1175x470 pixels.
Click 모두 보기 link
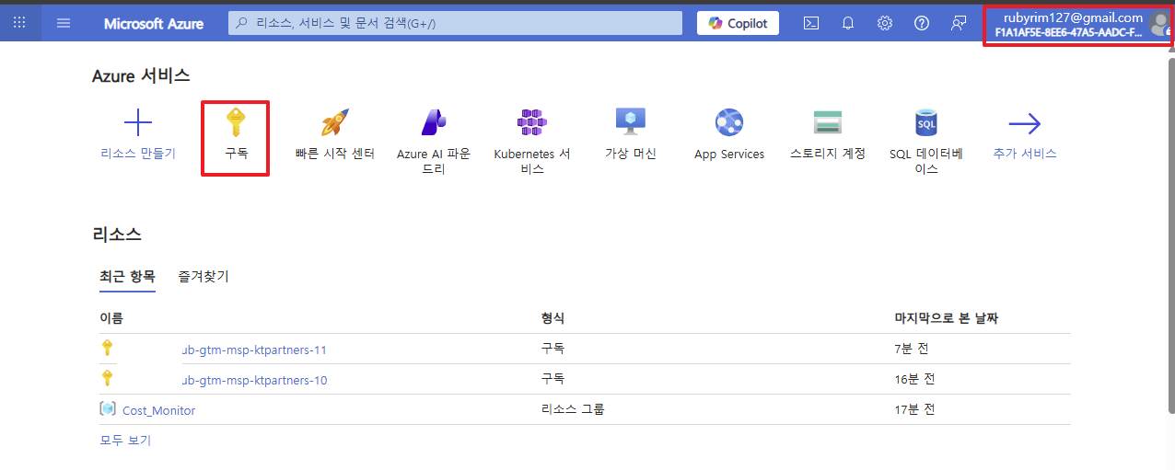pyautogui.click(x=125, y=441)
